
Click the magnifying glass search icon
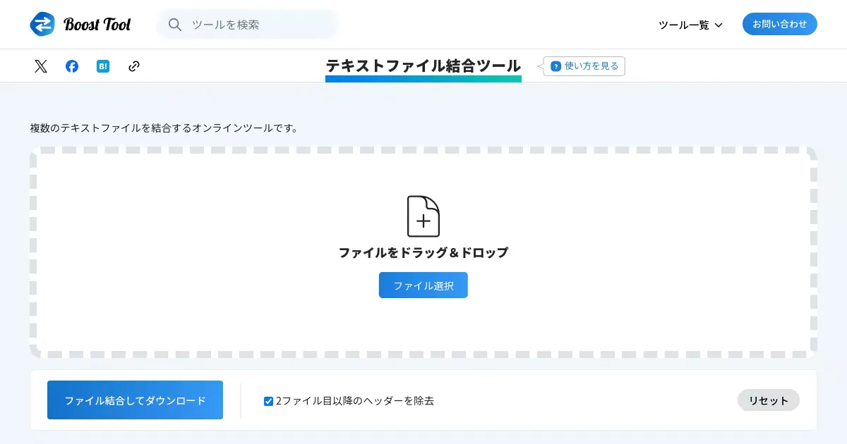point(175,25)
